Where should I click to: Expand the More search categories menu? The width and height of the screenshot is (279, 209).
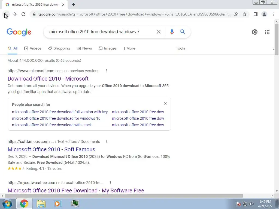coord(129,48)
